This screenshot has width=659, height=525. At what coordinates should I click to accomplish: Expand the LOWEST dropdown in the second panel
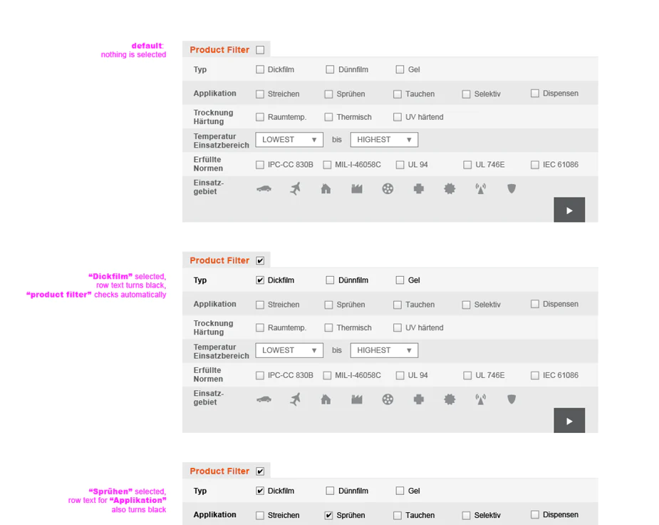(289, 350)
